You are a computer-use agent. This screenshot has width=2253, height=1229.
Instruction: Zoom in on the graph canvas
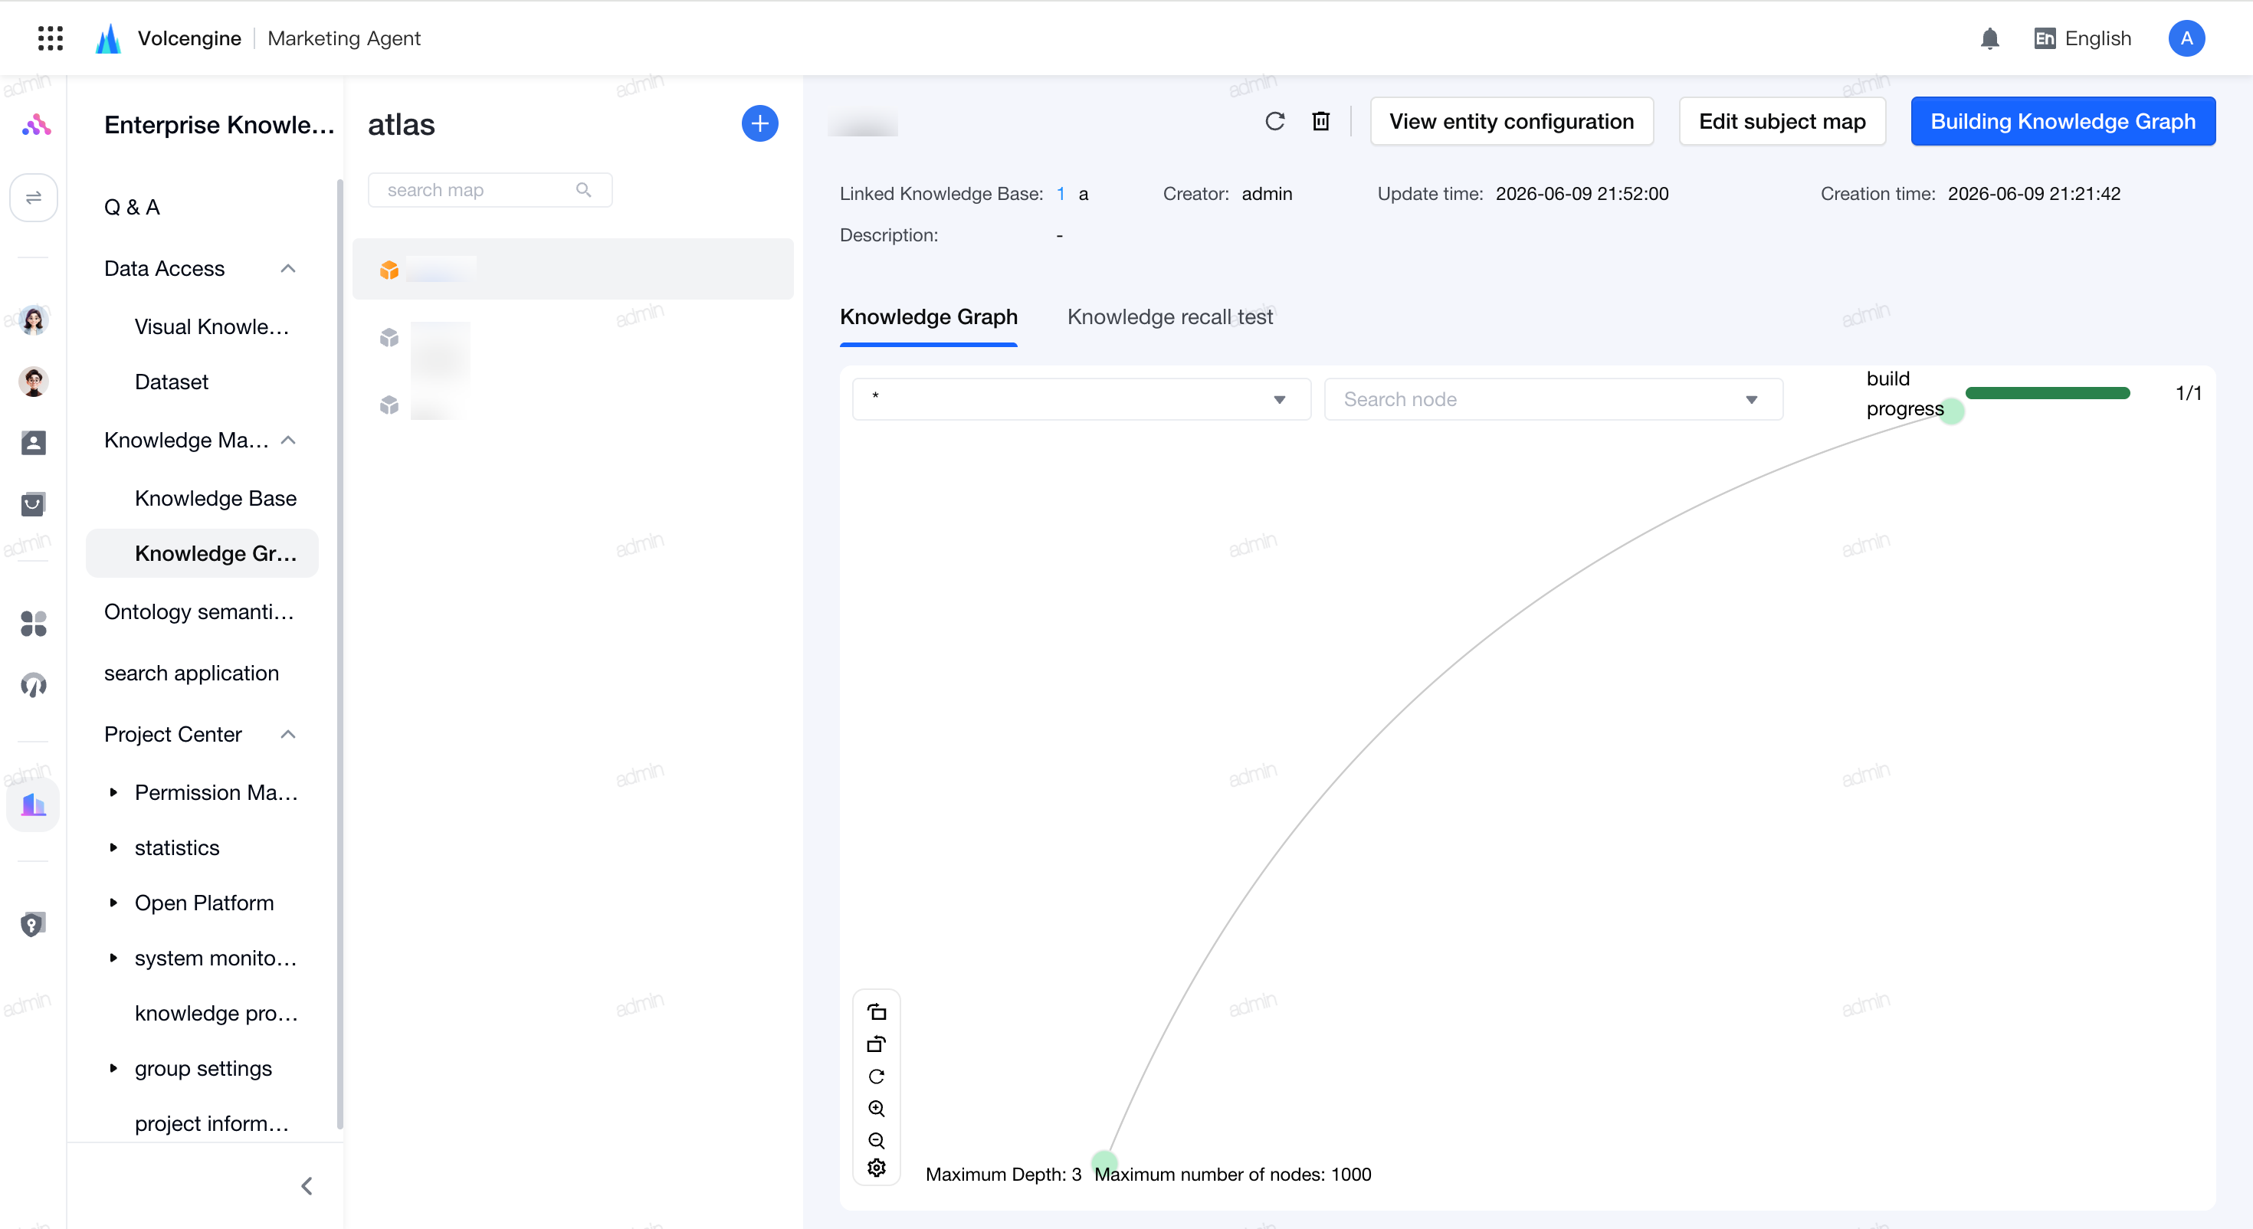877,1108
